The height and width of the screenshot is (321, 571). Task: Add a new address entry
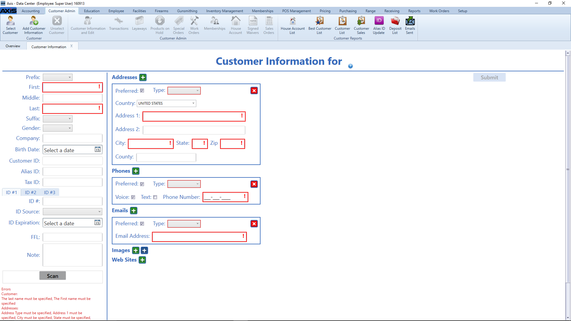pos(143,78)
